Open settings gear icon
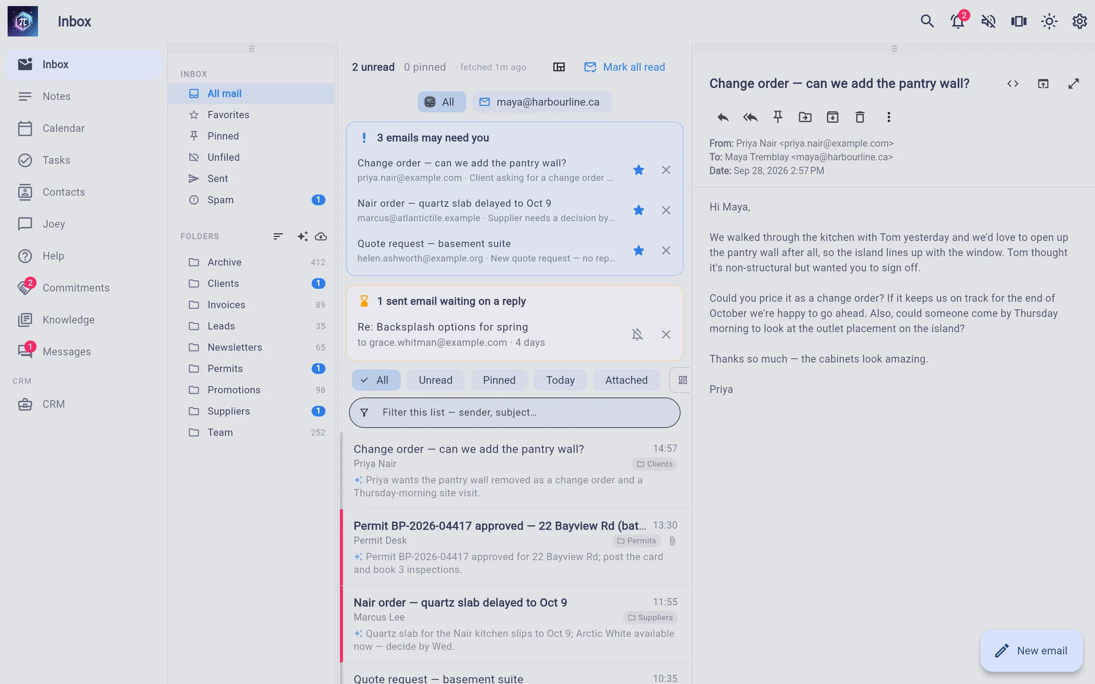 [x=1079, y=21]
